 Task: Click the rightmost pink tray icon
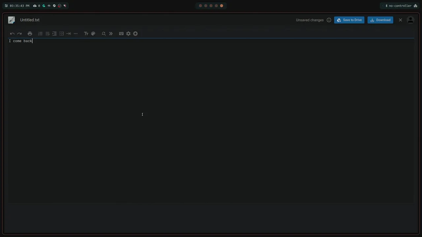click(x=65, y=6)
